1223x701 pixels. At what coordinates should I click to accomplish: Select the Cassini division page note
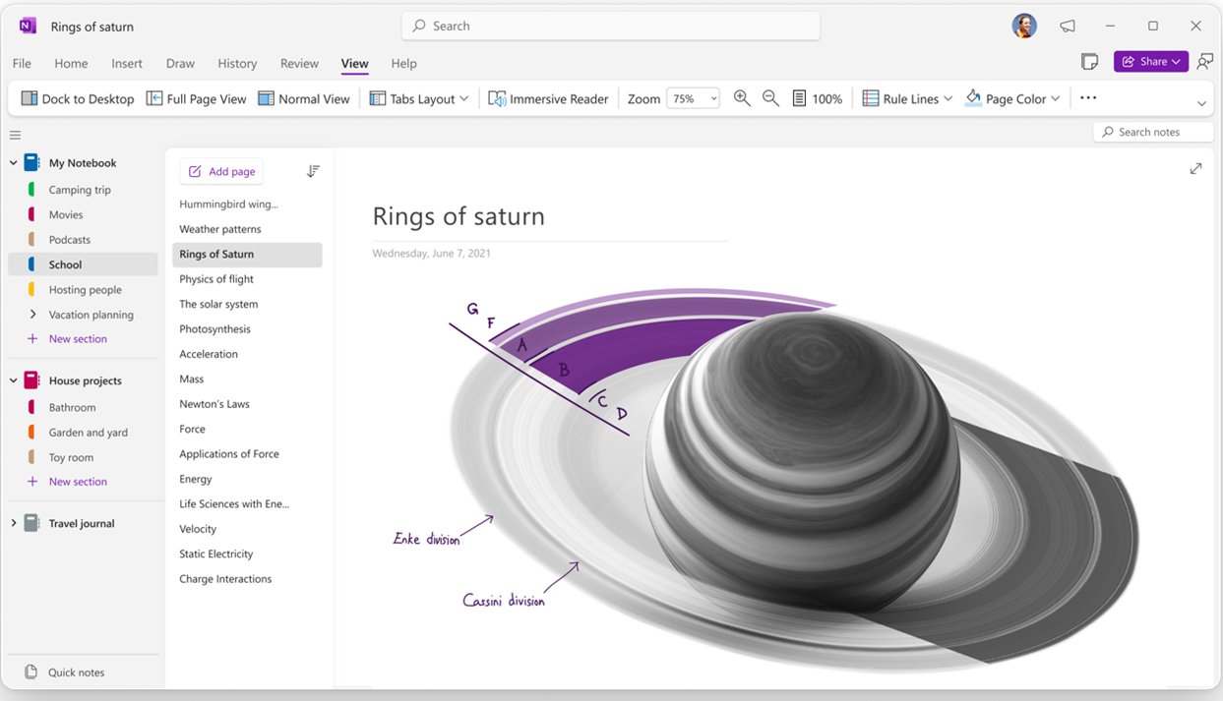[504, 599]
